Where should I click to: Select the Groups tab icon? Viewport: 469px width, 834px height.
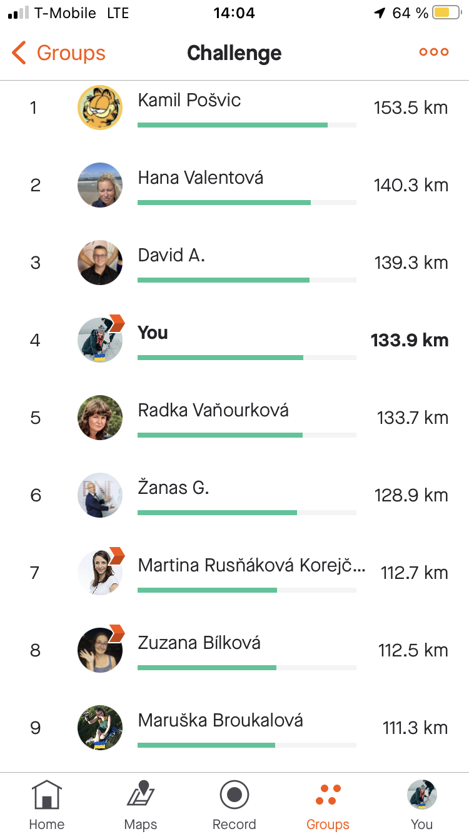tap(328, 795)
